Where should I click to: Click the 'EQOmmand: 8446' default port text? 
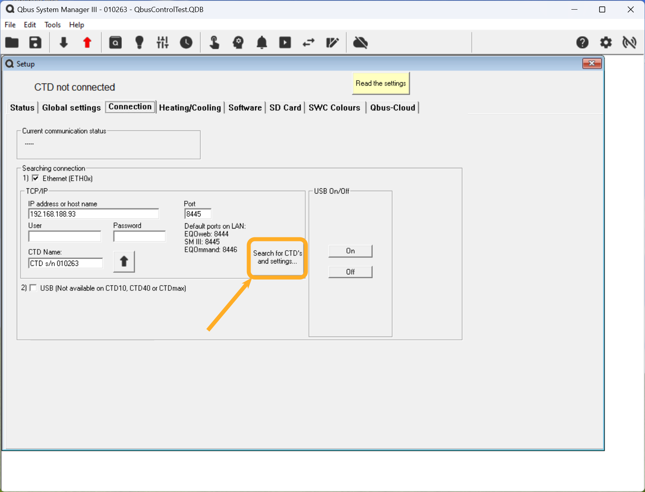pyautogui.click(x=211, y=249)
